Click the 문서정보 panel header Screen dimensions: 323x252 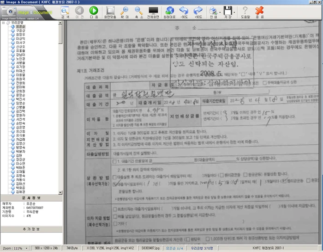pos(31,198)
